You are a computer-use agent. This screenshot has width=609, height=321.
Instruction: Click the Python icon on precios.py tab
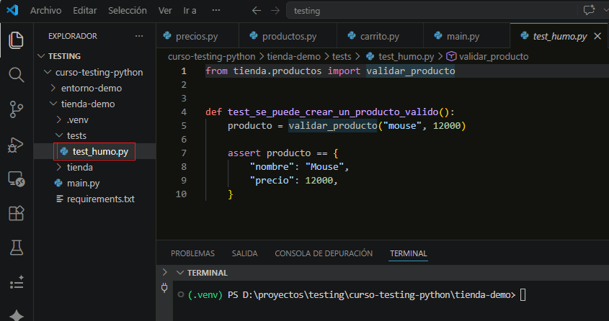[x=167, y=36]
